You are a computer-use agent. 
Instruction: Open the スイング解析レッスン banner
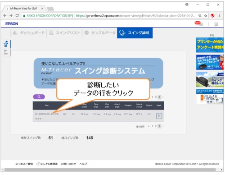[x=210, y=79]
